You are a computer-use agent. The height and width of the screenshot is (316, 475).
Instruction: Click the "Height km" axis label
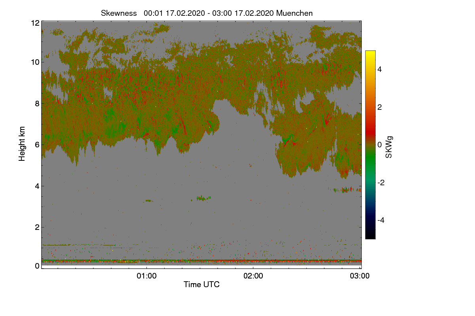point(22,144)
